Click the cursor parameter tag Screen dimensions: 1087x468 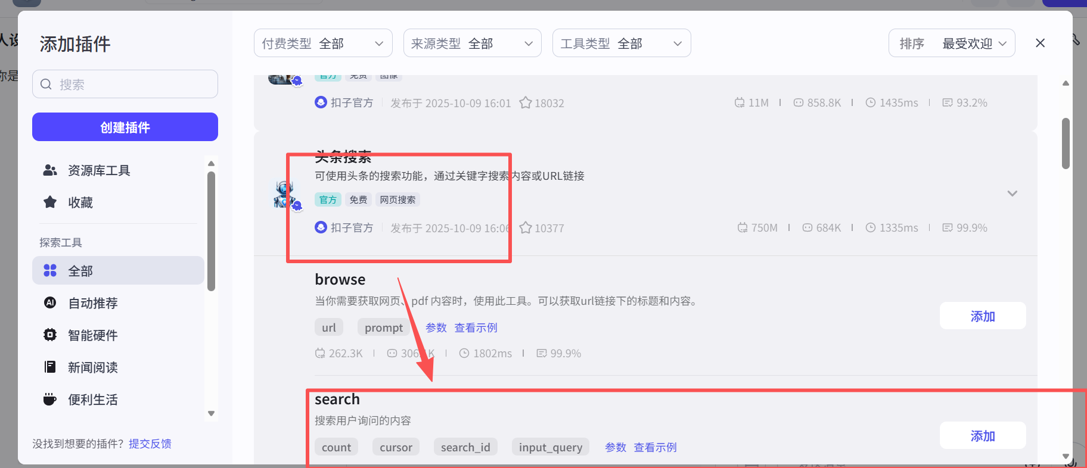pyautogui.click(x=396, y=447)
